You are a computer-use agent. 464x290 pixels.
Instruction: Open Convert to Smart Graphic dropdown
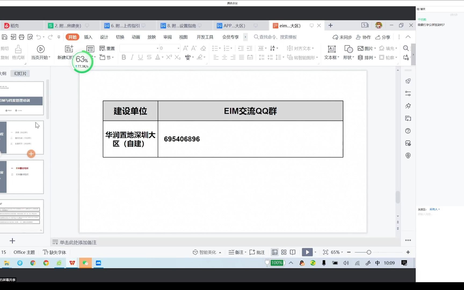point(302,57)
